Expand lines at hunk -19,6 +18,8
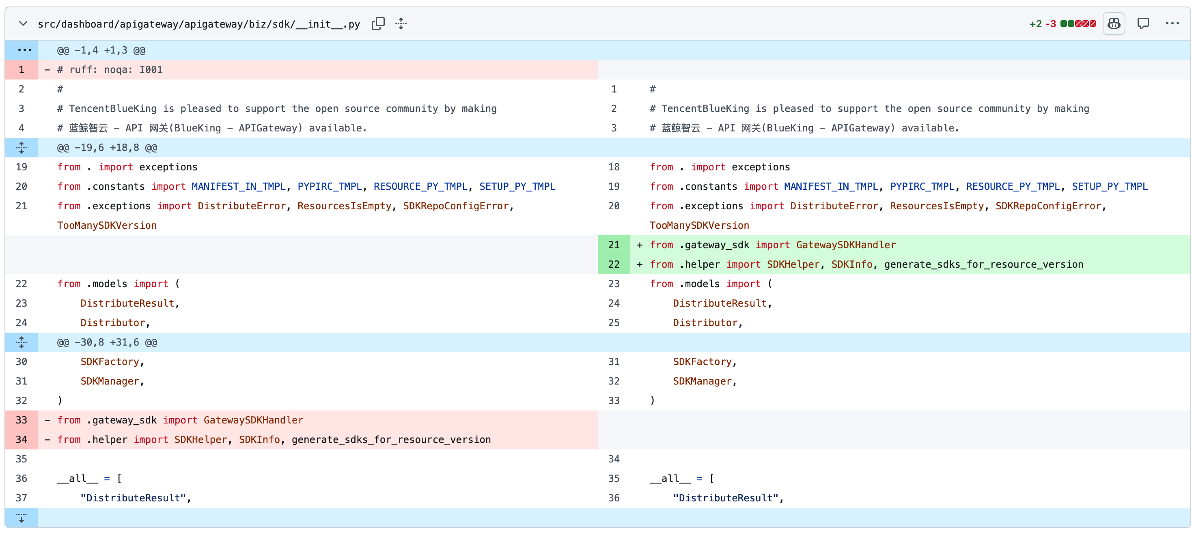This screenshot has height=533, width=1194. click(22, 148)
